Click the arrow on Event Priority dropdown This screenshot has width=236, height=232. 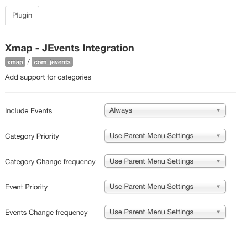(218, 187)
